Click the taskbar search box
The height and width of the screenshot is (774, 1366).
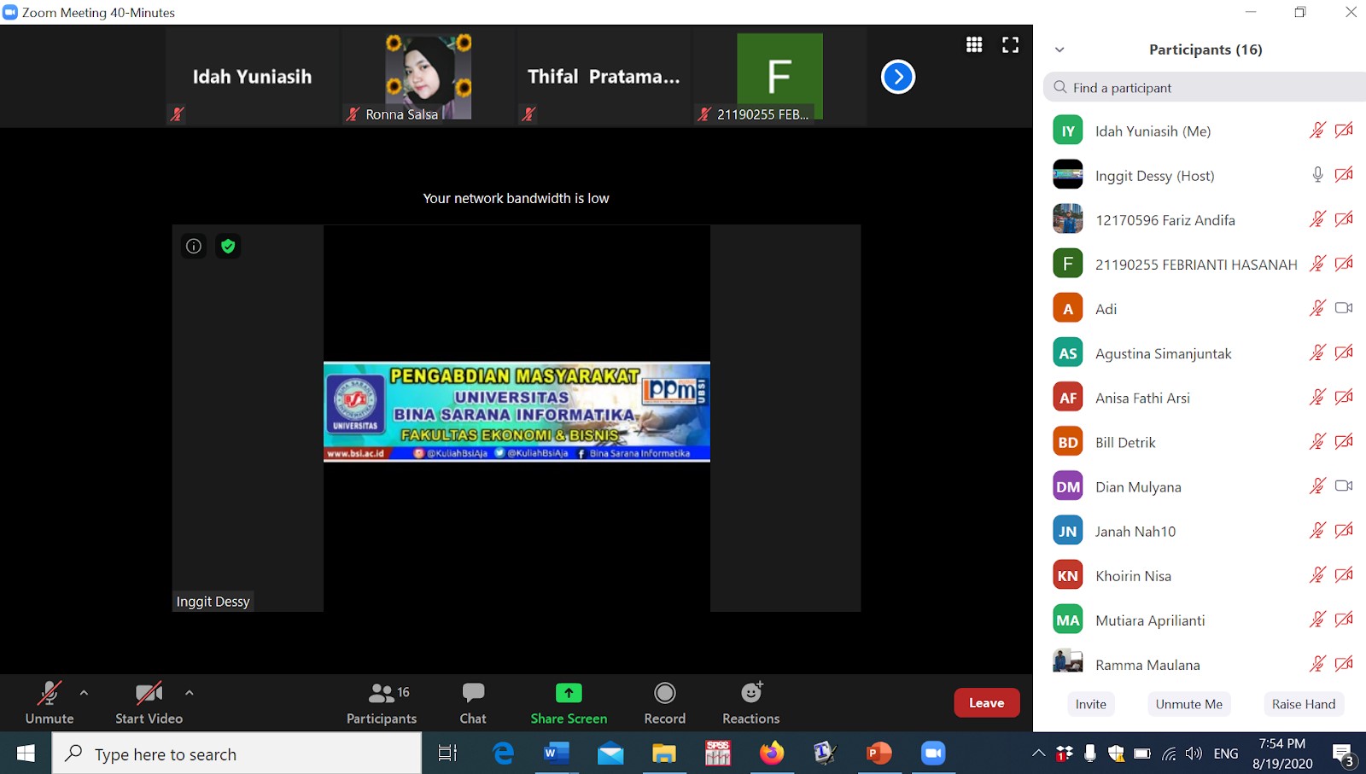[x=237, y=754]
